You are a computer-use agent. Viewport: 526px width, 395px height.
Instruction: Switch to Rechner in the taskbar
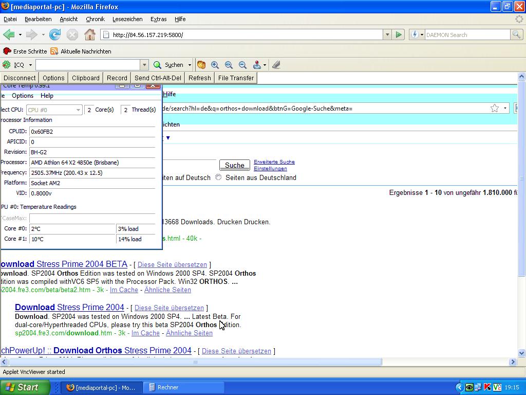tap(167, 387)
